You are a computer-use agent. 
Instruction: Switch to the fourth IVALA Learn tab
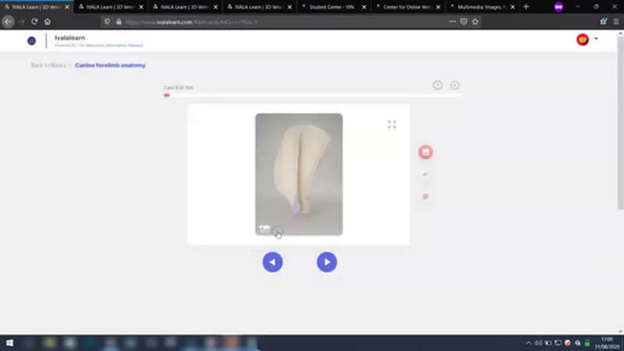pos(259,7)
